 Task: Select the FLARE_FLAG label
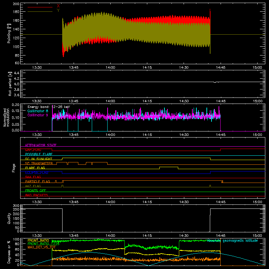click(35, 168)
